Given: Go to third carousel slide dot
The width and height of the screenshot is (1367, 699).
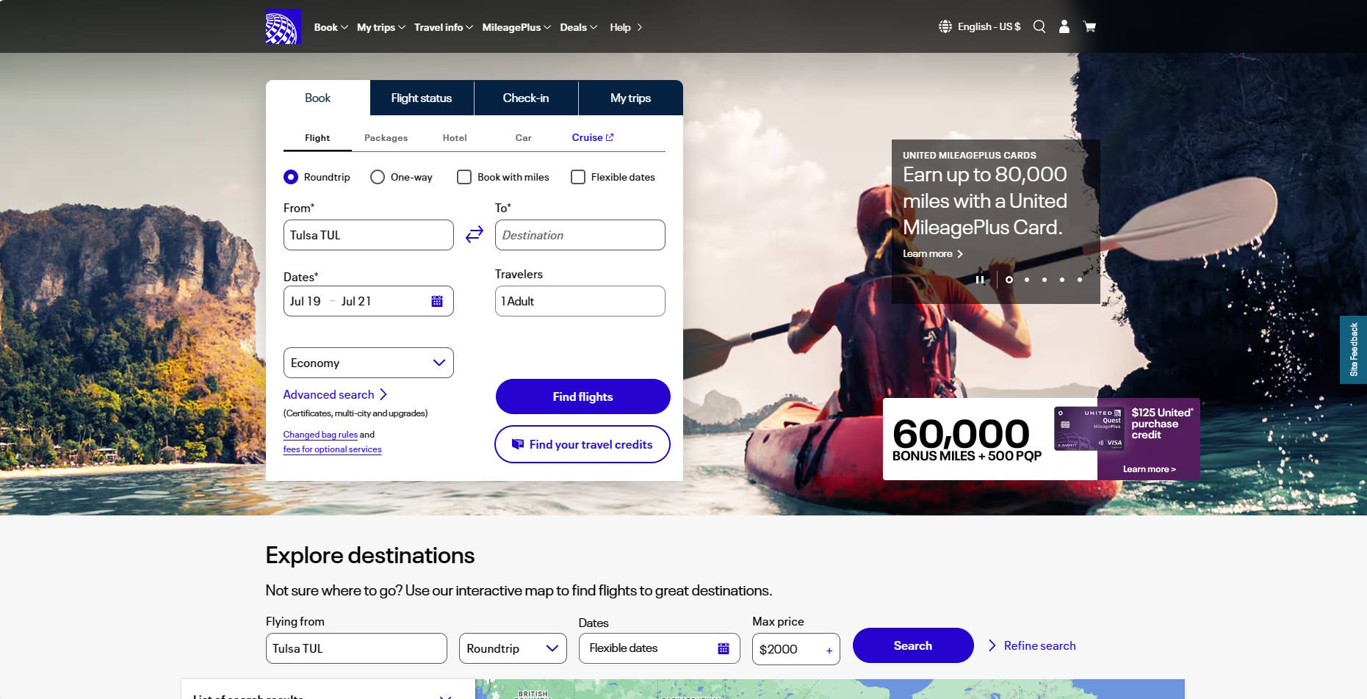Looking at the screenshot, I should click(x=1045, y=280).
